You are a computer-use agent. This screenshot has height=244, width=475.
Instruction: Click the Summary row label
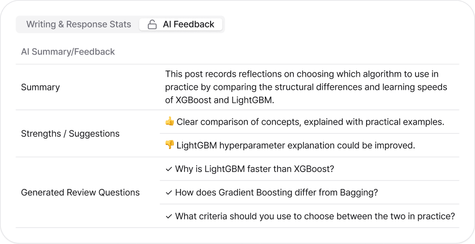point(40,87)
